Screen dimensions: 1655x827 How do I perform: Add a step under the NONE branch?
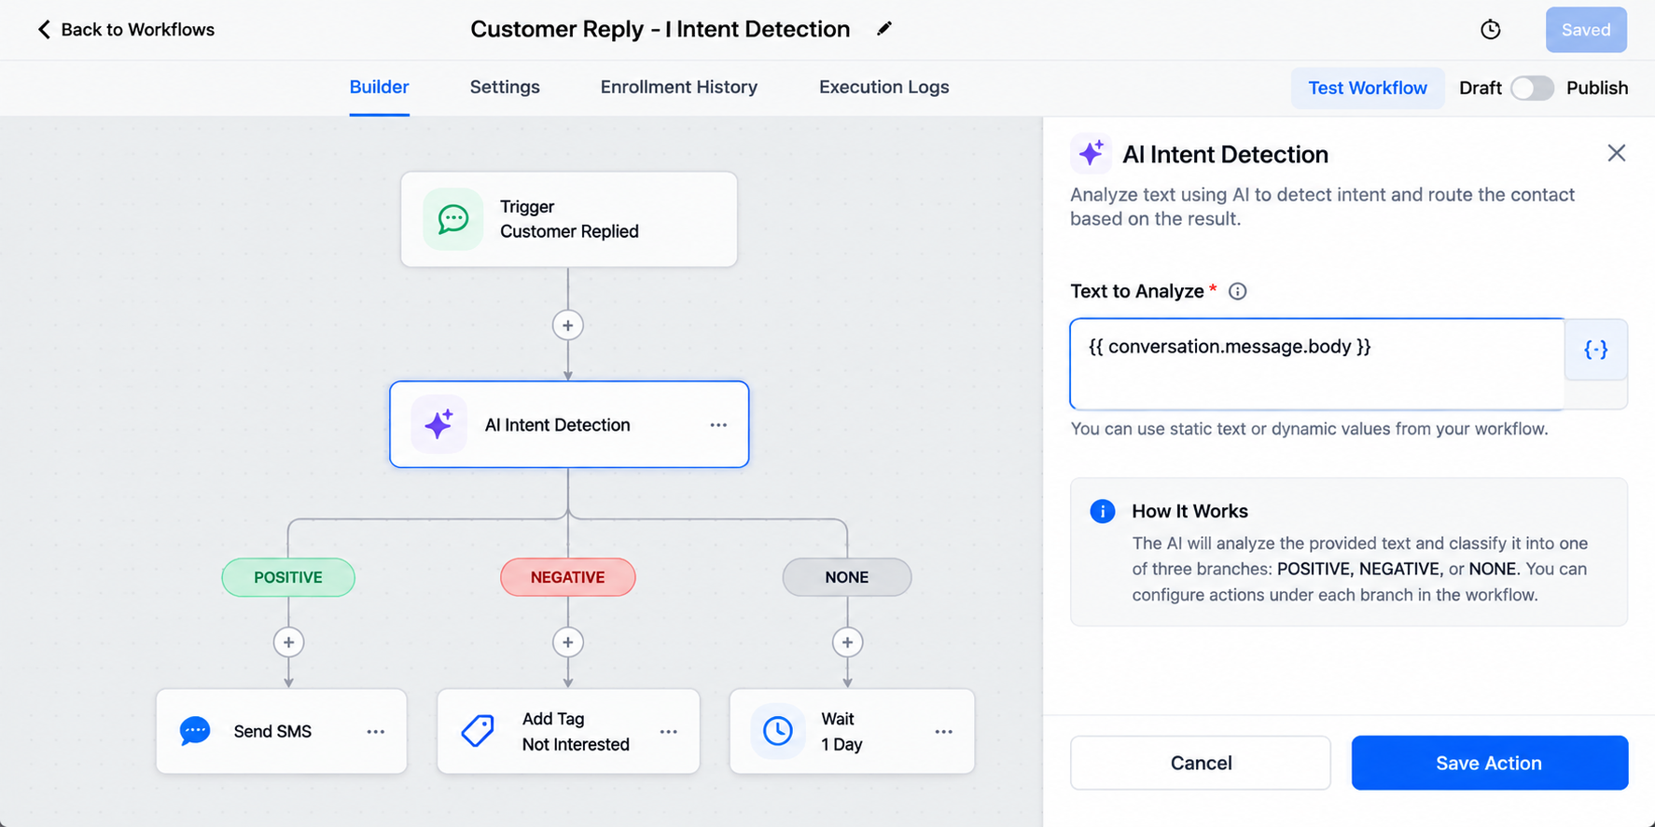(847, 642)
